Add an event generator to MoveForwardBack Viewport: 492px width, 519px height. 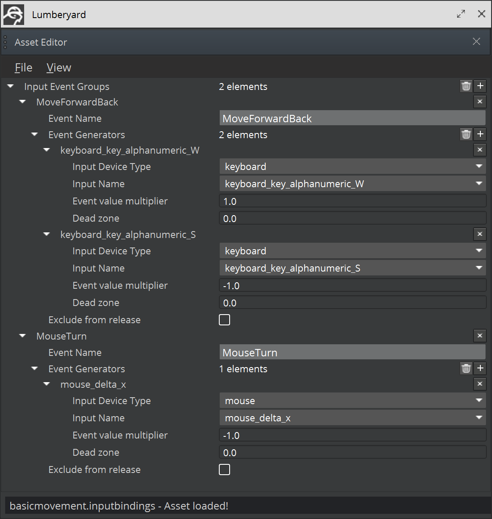[x=480, y=134]
